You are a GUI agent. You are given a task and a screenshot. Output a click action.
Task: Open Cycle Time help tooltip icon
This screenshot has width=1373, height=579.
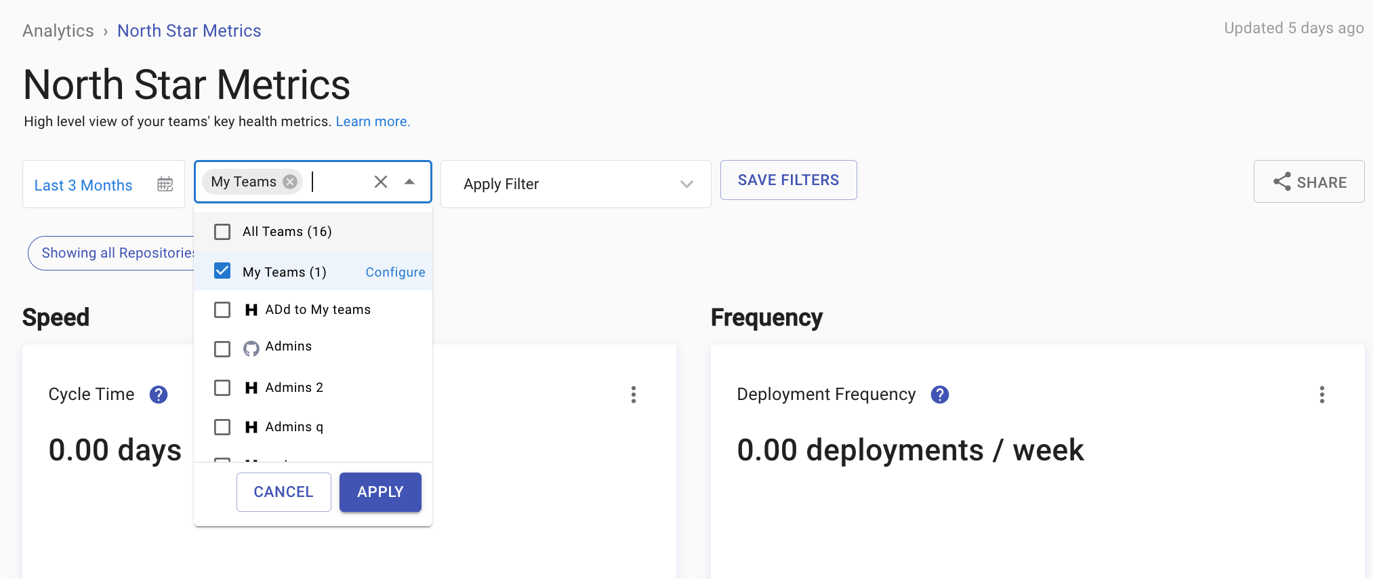tap(159, 395)
